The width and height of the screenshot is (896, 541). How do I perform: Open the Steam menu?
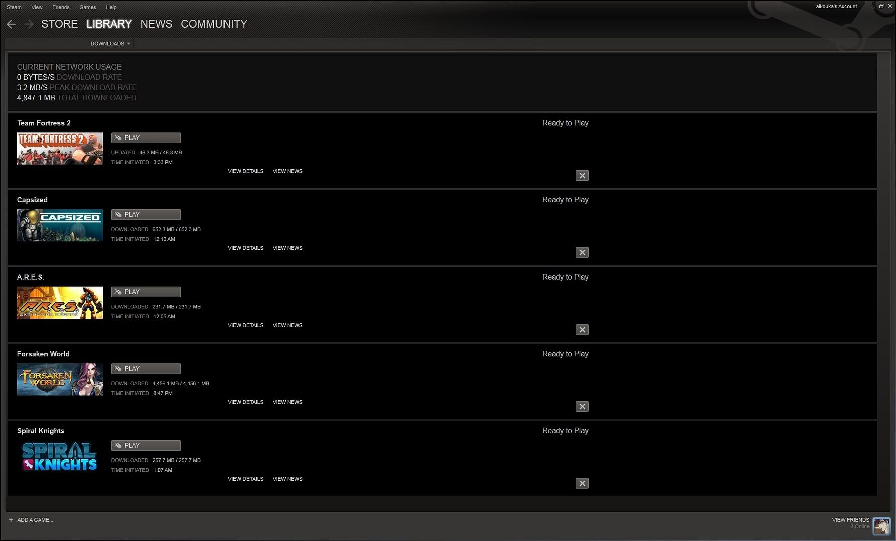14,7
